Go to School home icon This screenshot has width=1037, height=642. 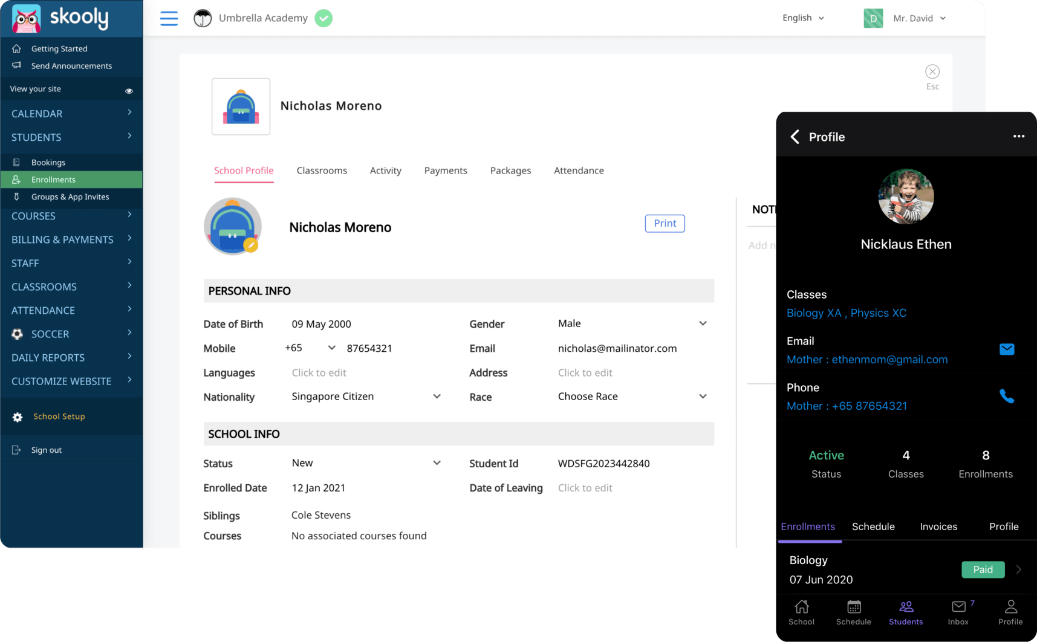coord(801,612)
